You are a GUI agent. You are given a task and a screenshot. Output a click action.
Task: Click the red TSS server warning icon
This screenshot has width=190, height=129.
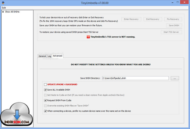[x=88, y=37]
